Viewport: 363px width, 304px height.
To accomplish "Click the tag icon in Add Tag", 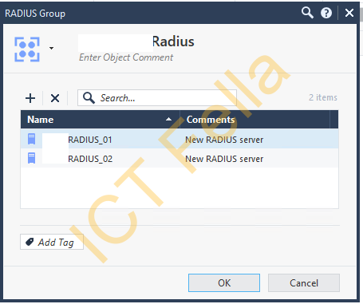I will [30, 242].
